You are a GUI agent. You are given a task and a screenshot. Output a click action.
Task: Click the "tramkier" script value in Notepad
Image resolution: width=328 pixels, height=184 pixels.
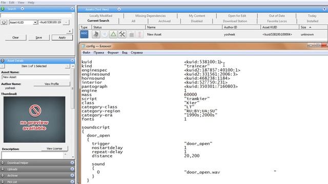197,99
